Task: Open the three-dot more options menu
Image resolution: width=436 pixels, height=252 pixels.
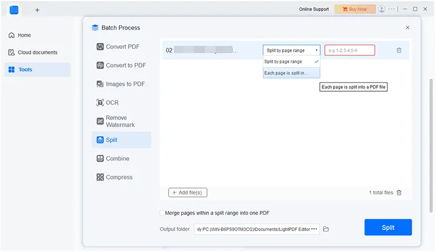Action: pyautogui.click(x=391, y=9)
